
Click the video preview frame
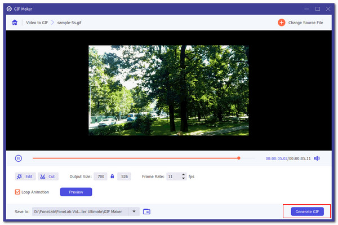coord(168,90)
